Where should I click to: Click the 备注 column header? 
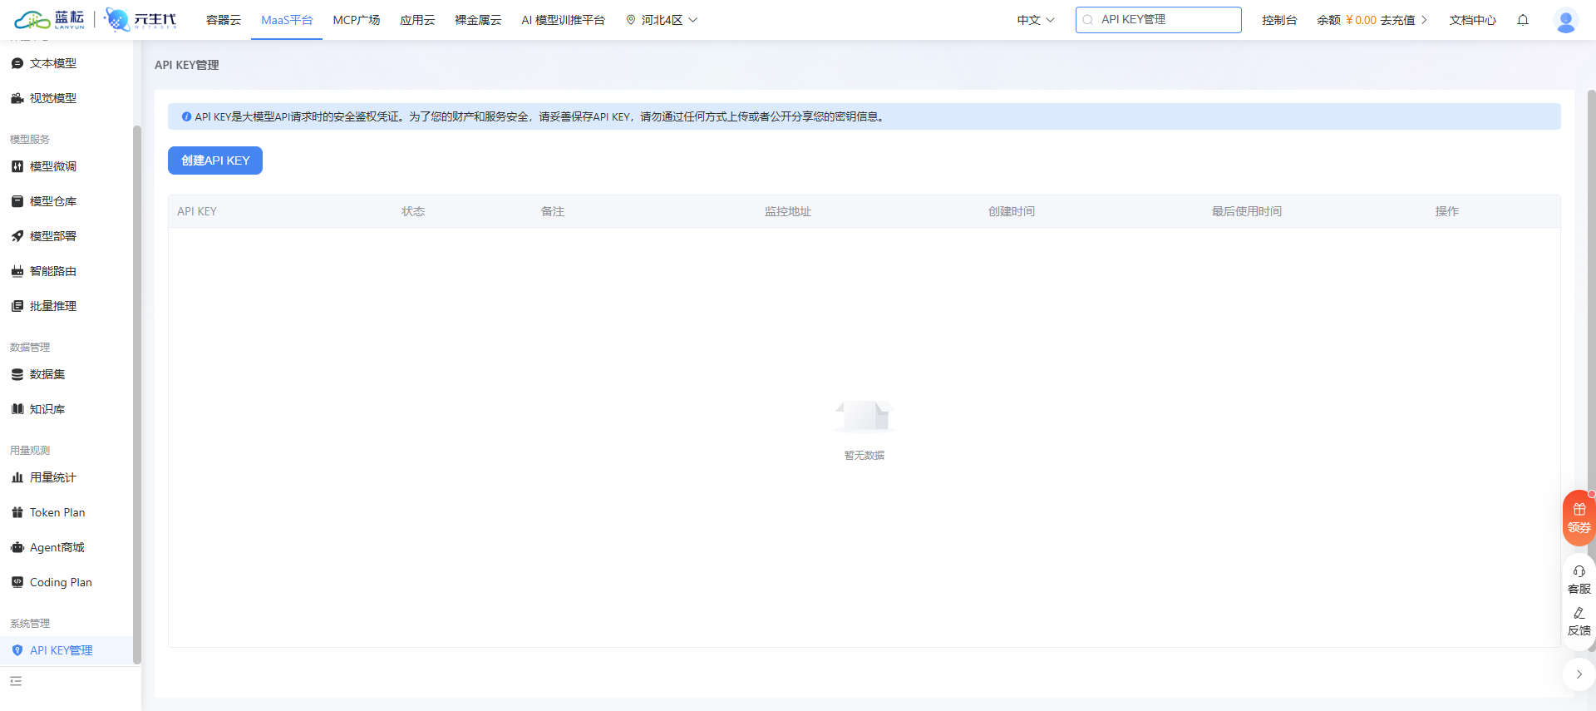pos(553,211)
